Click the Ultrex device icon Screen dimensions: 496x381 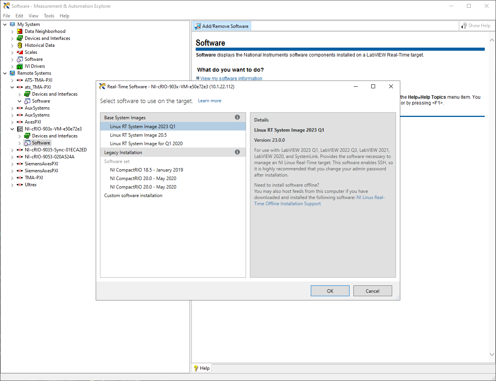point(20,185)
